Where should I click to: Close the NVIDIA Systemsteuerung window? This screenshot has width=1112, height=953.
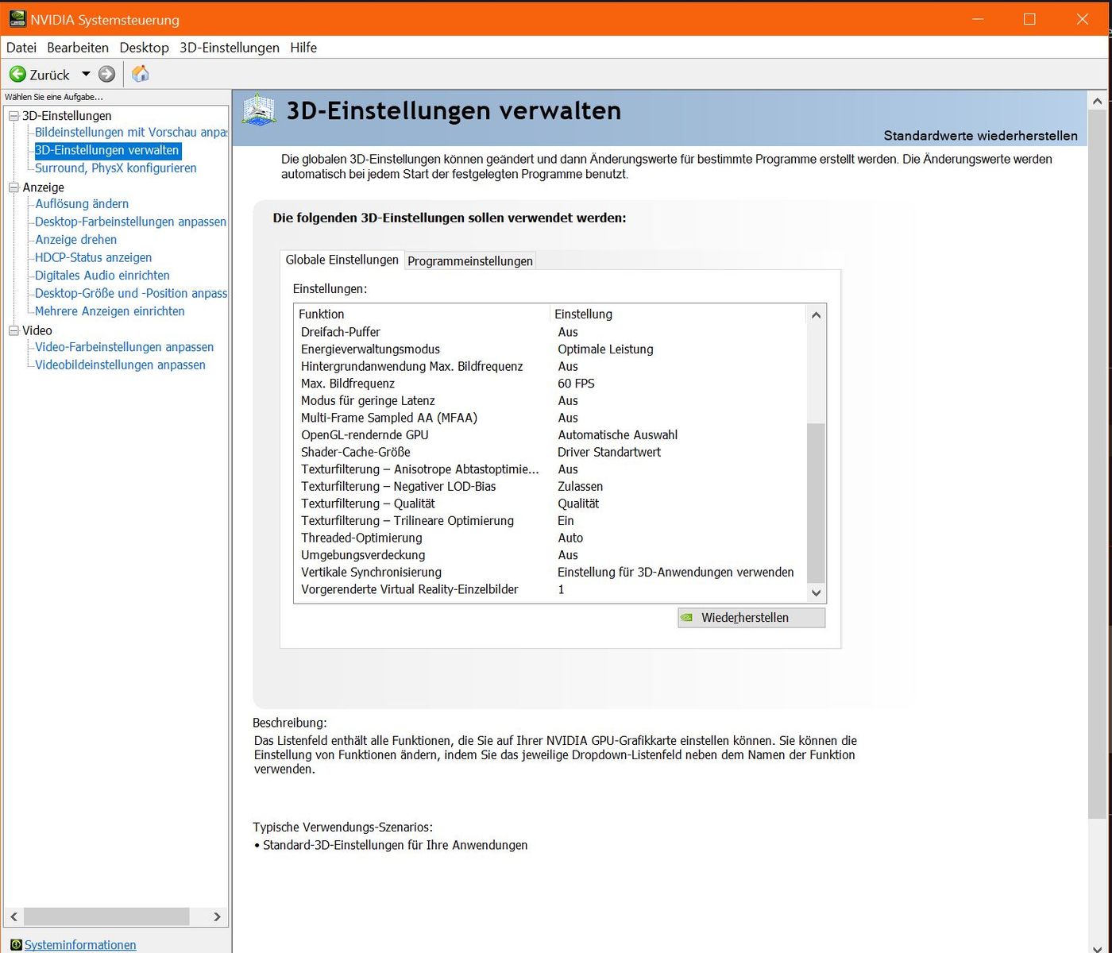pos(1083,19)
